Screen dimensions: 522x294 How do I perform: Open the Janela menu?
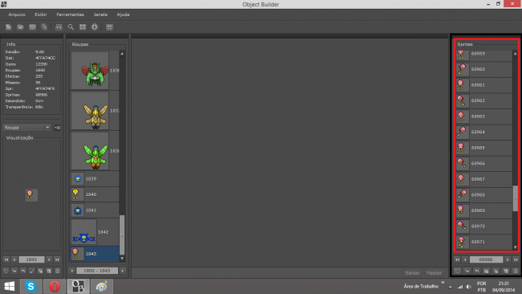point(100,14)
